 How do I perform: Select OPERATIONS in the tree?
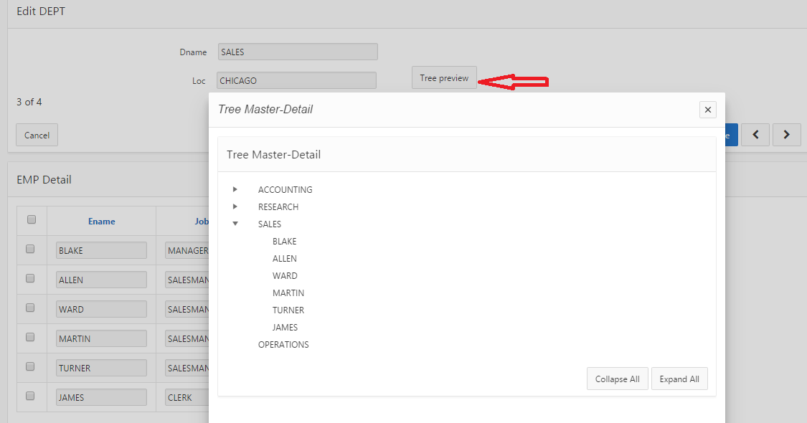pyautogui.click(x=283, y=344)
